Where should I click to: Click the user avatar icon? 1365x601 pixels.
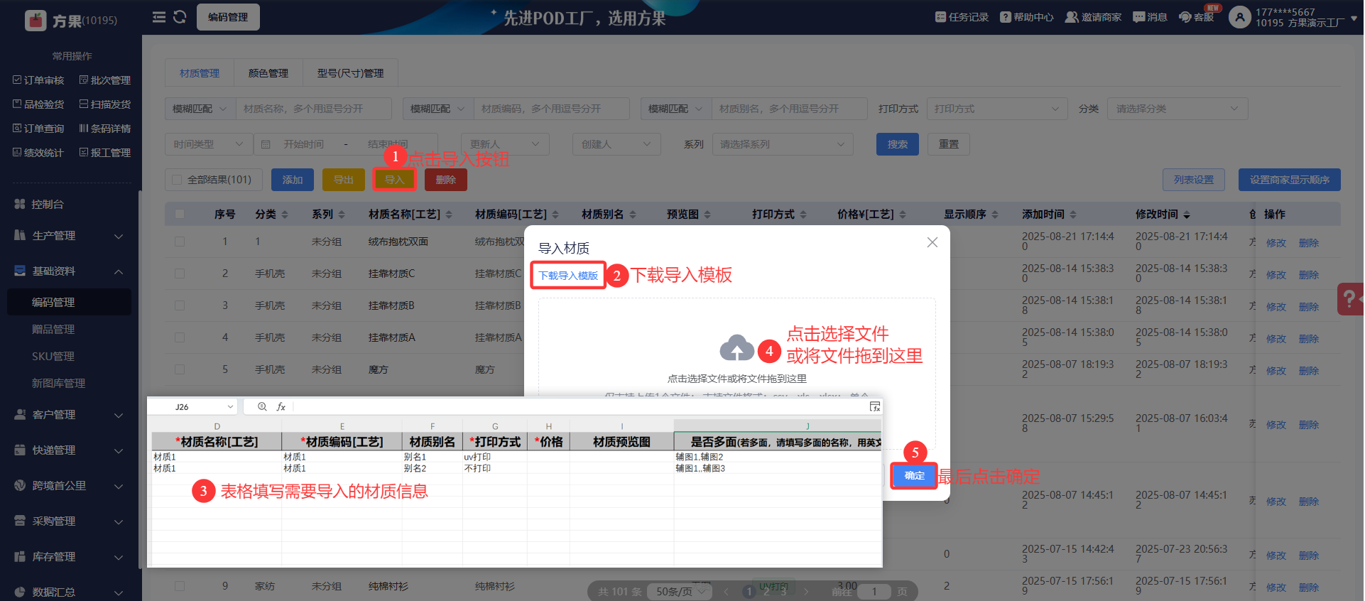click(1240, 17)
